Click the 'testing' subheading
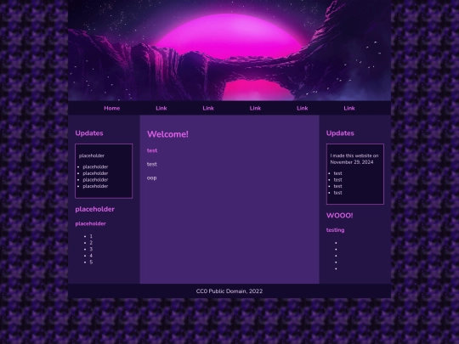The image size is (459, 344). [336, 230]
